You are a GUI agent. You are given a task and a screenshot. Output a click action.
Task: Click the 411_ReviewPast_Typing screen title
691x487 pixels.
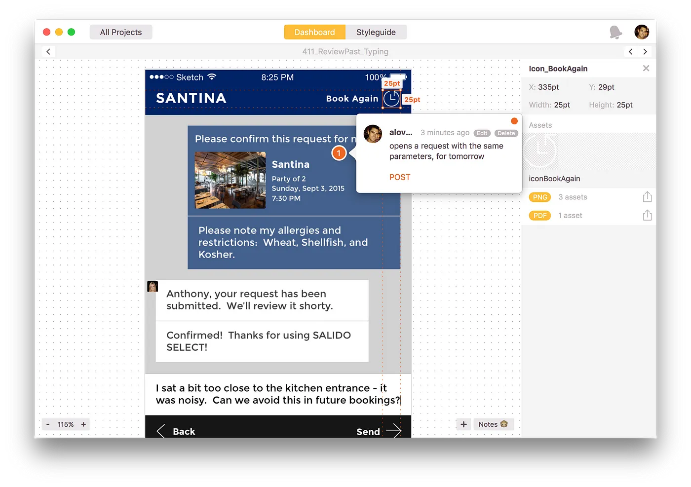(x=345, y=51)
